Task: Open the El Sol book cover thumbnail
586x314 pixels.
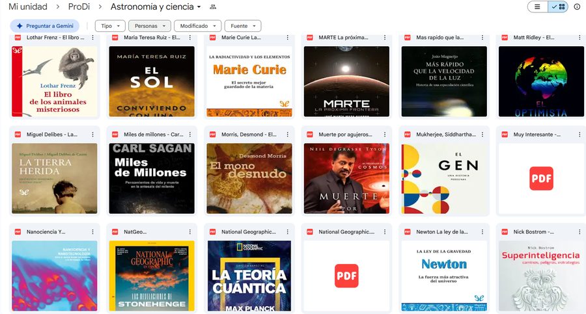Action: point(152,81)
